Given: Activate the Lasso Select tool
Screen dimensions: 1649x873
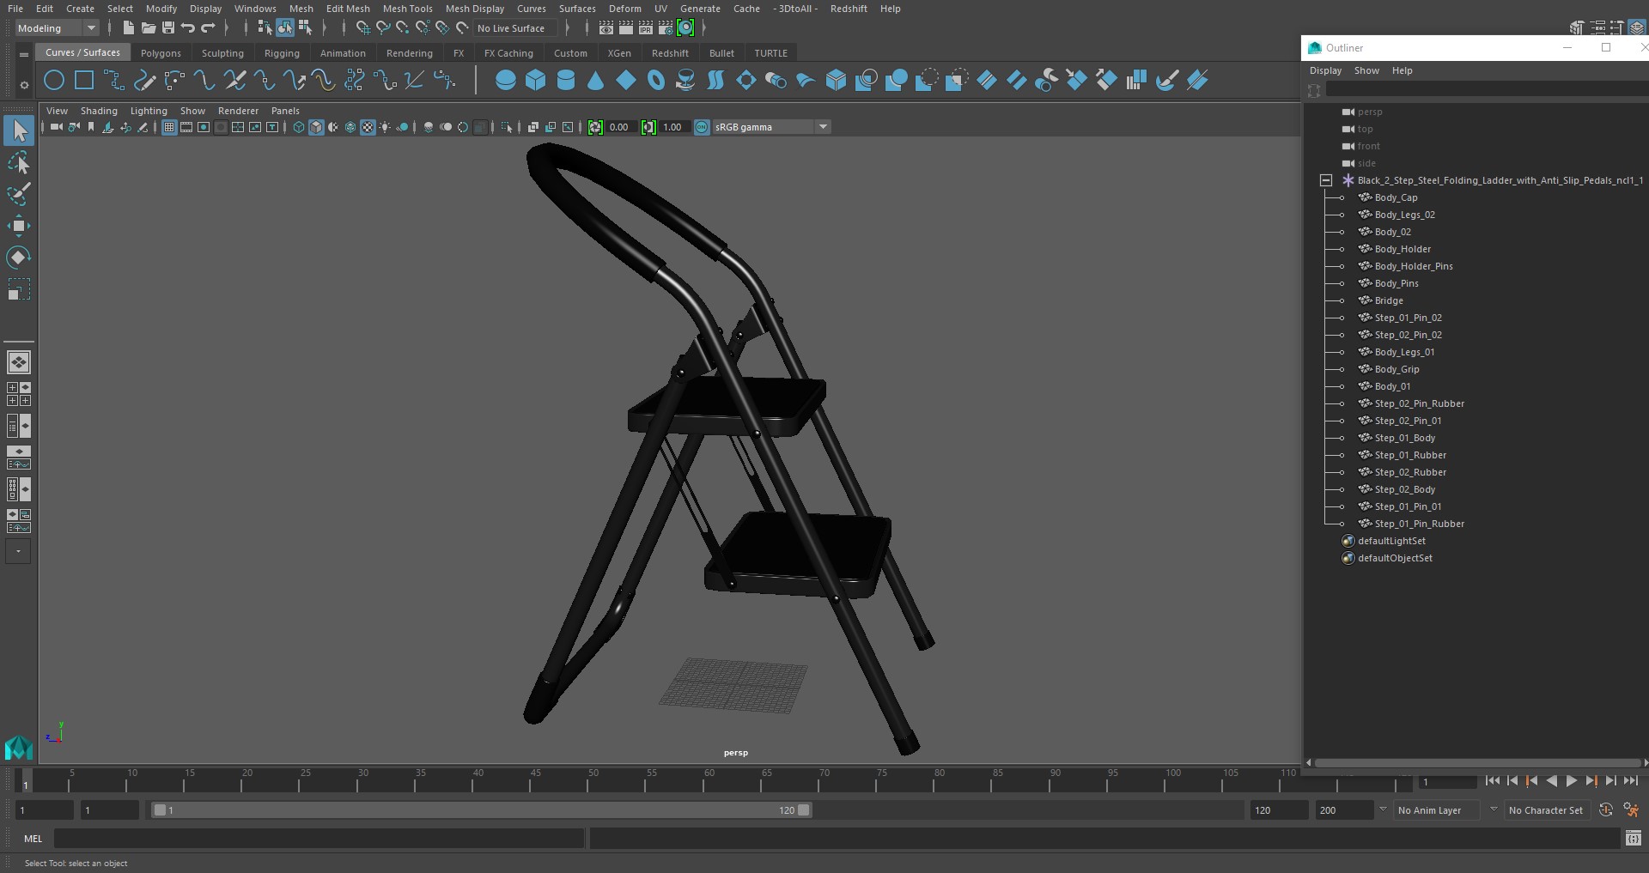Looking at the screenshot, I should pyautogui.click(x=18, y=162).
